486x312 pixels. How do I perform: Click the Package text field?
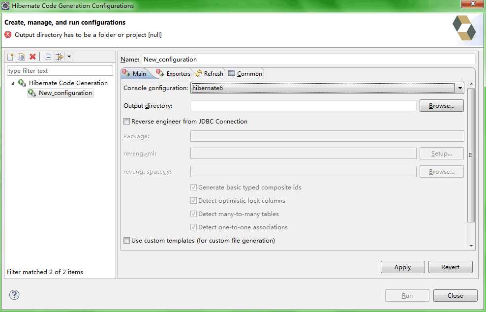(x=327, y=136)
